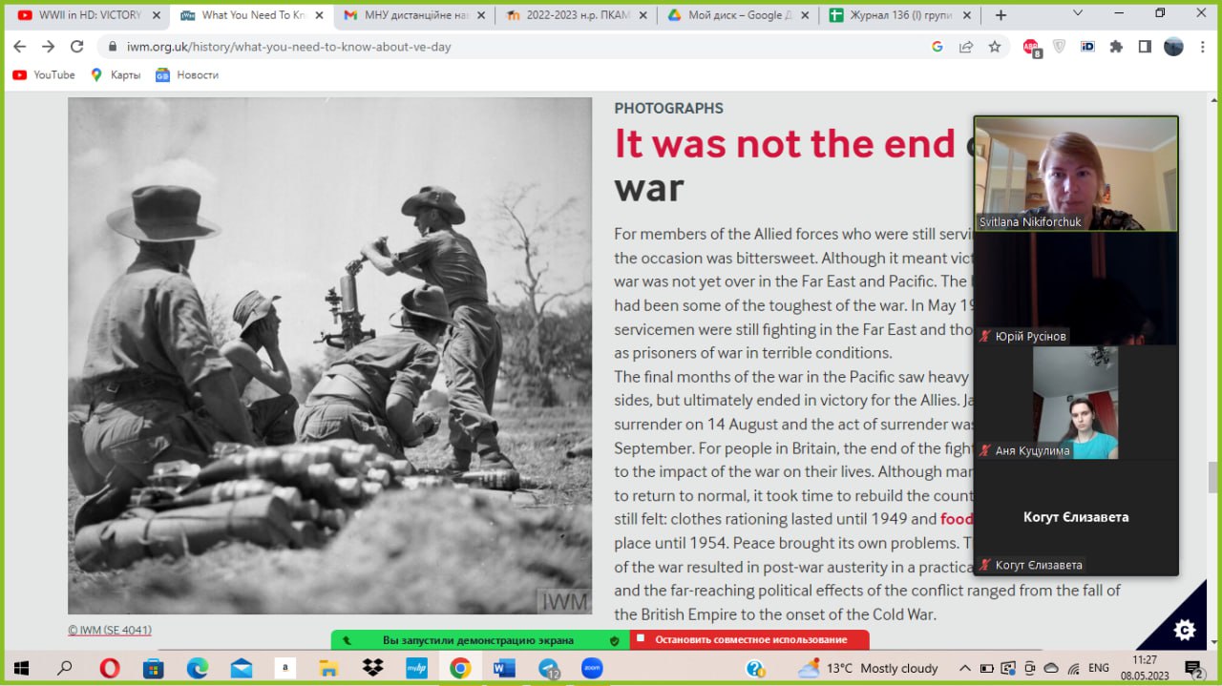Open the YouTube bookmark
The image size is (1222, 686).
[44, 75]
